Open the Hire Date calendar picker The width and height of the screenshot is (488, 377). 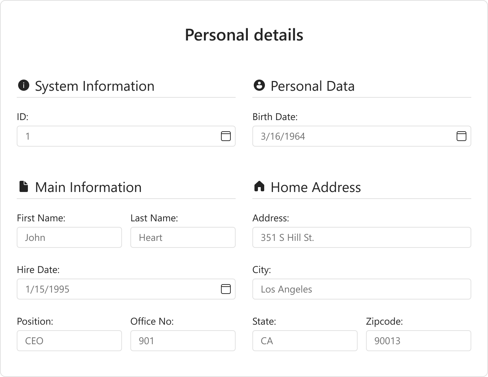click(226, 289)
